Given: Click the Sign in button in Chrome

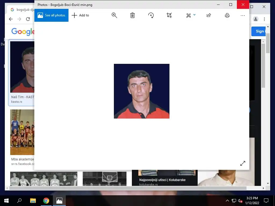Looking at the screenshot, I should 259,31.
